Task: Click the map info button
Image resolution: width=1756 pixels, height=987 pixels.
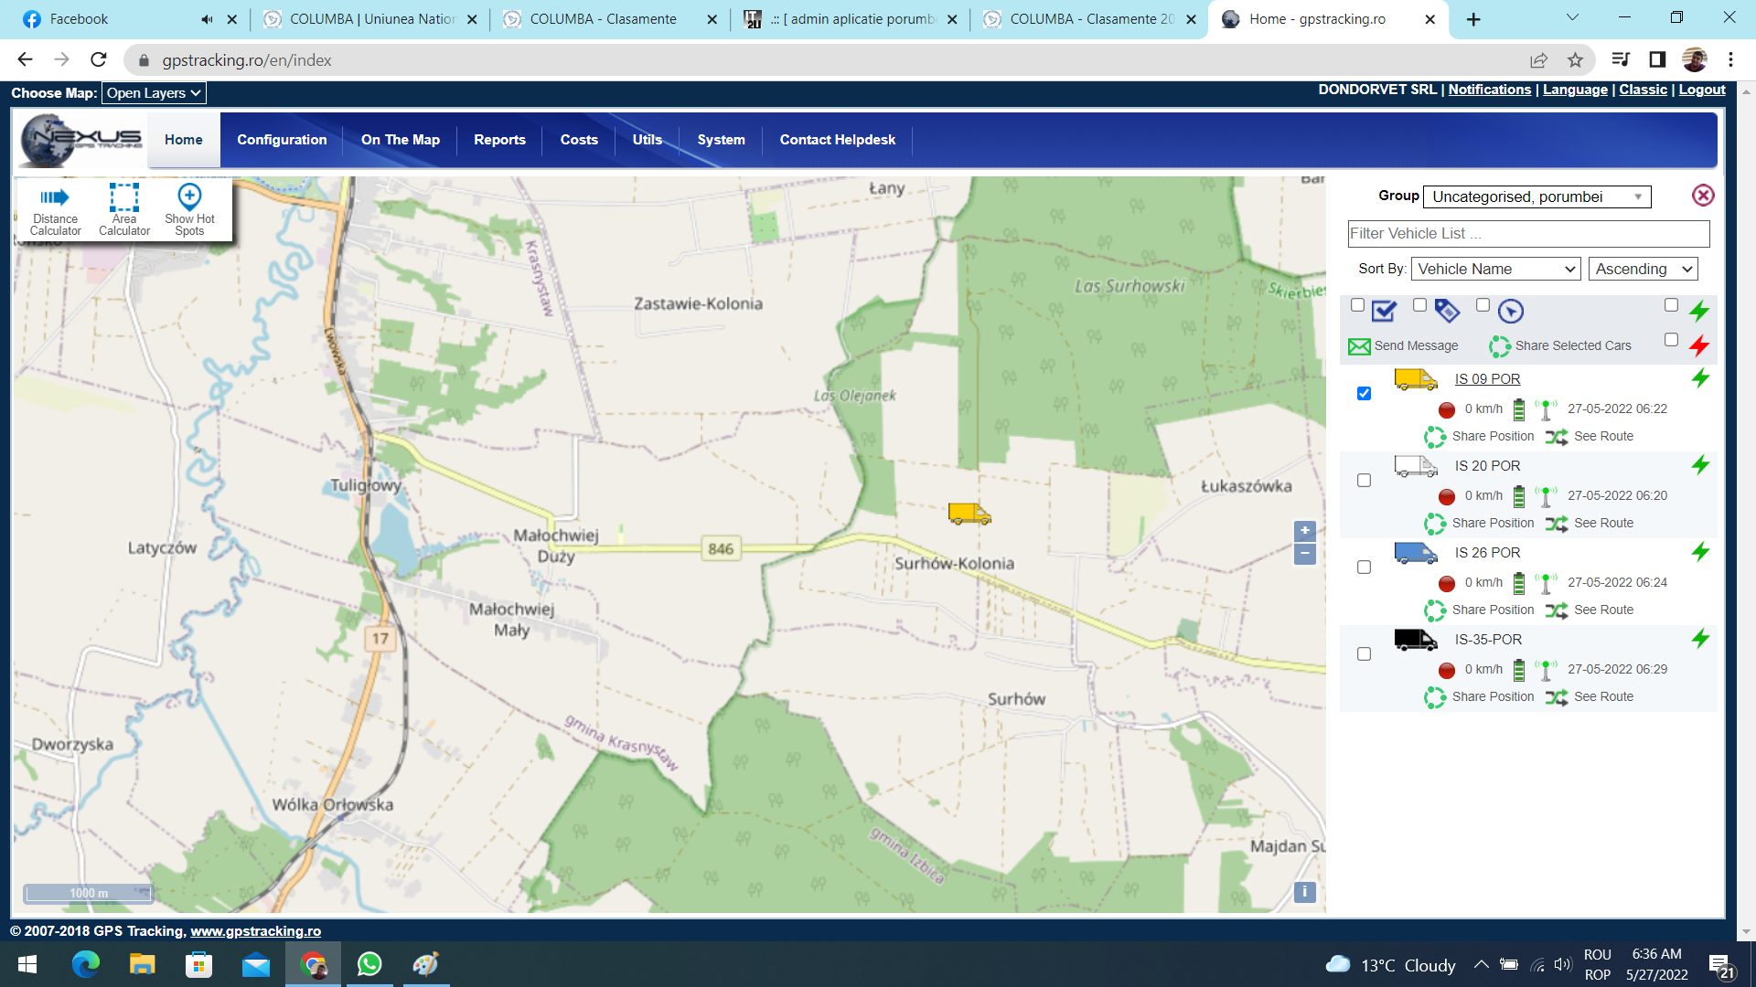Action: tap(1304, 892)
